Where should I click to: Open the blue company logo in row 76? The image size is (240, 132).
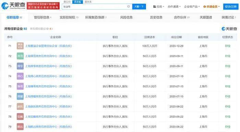pyautogui.click(x=20, y=96)
